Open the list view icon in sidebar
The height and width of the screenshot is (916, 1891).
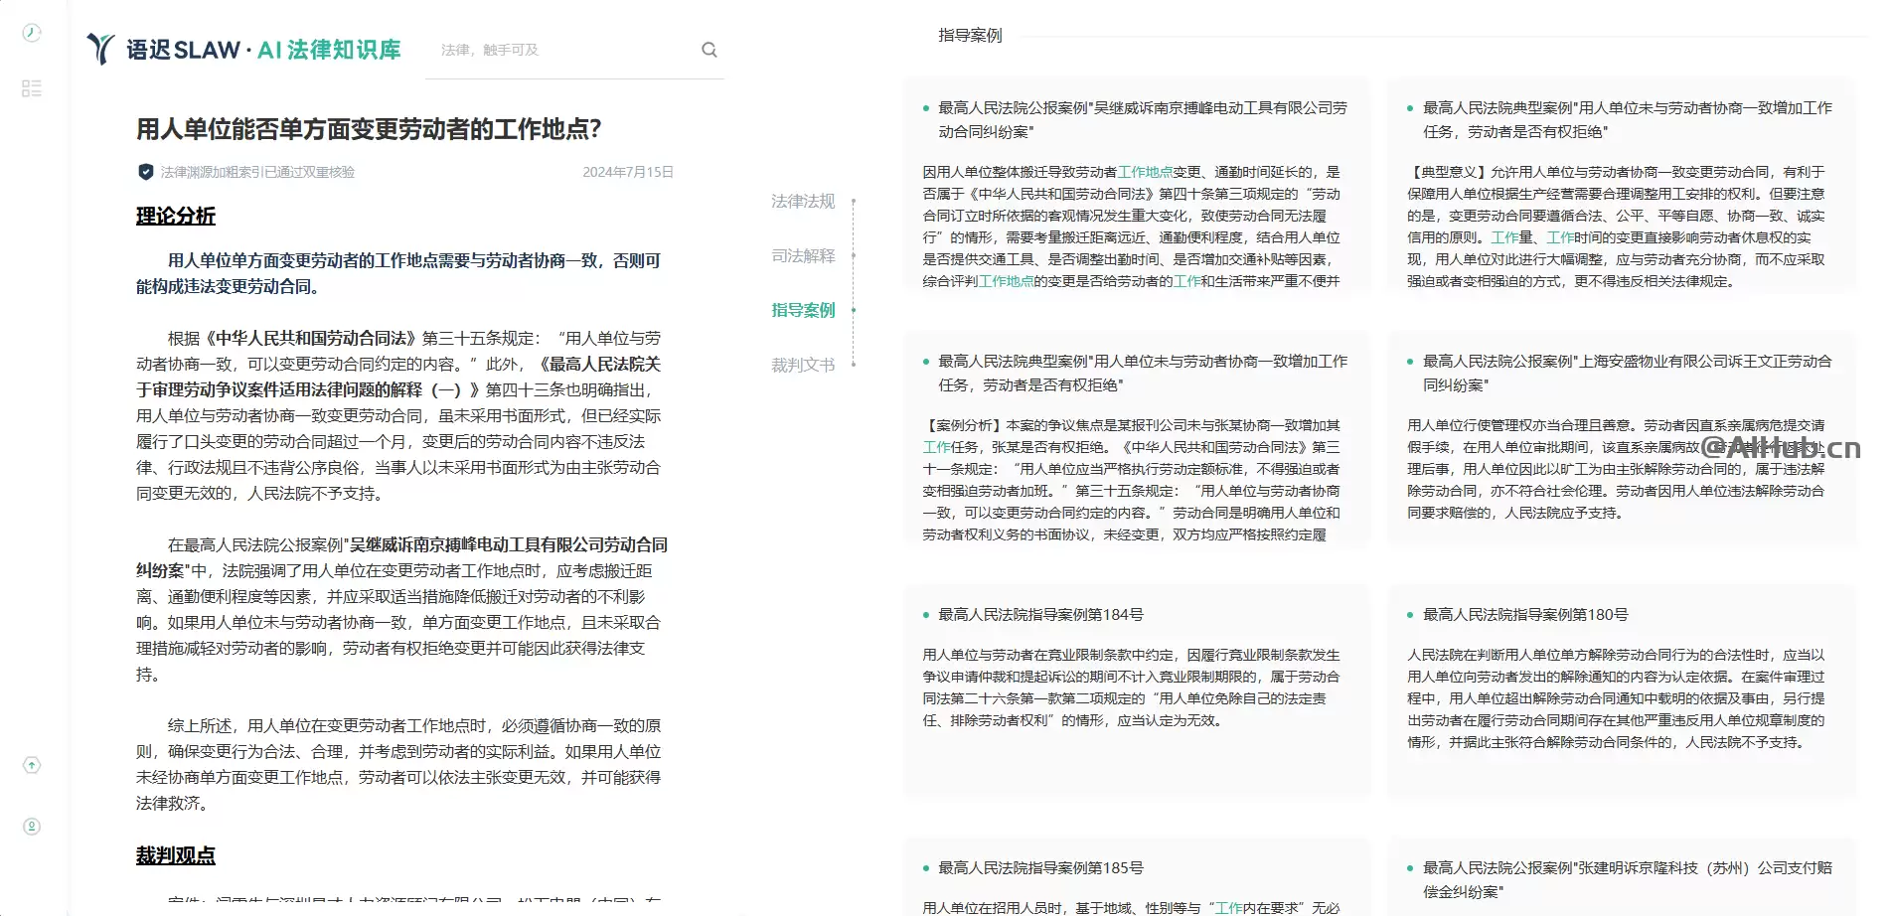pyautogui.click(x=32, y=88)
